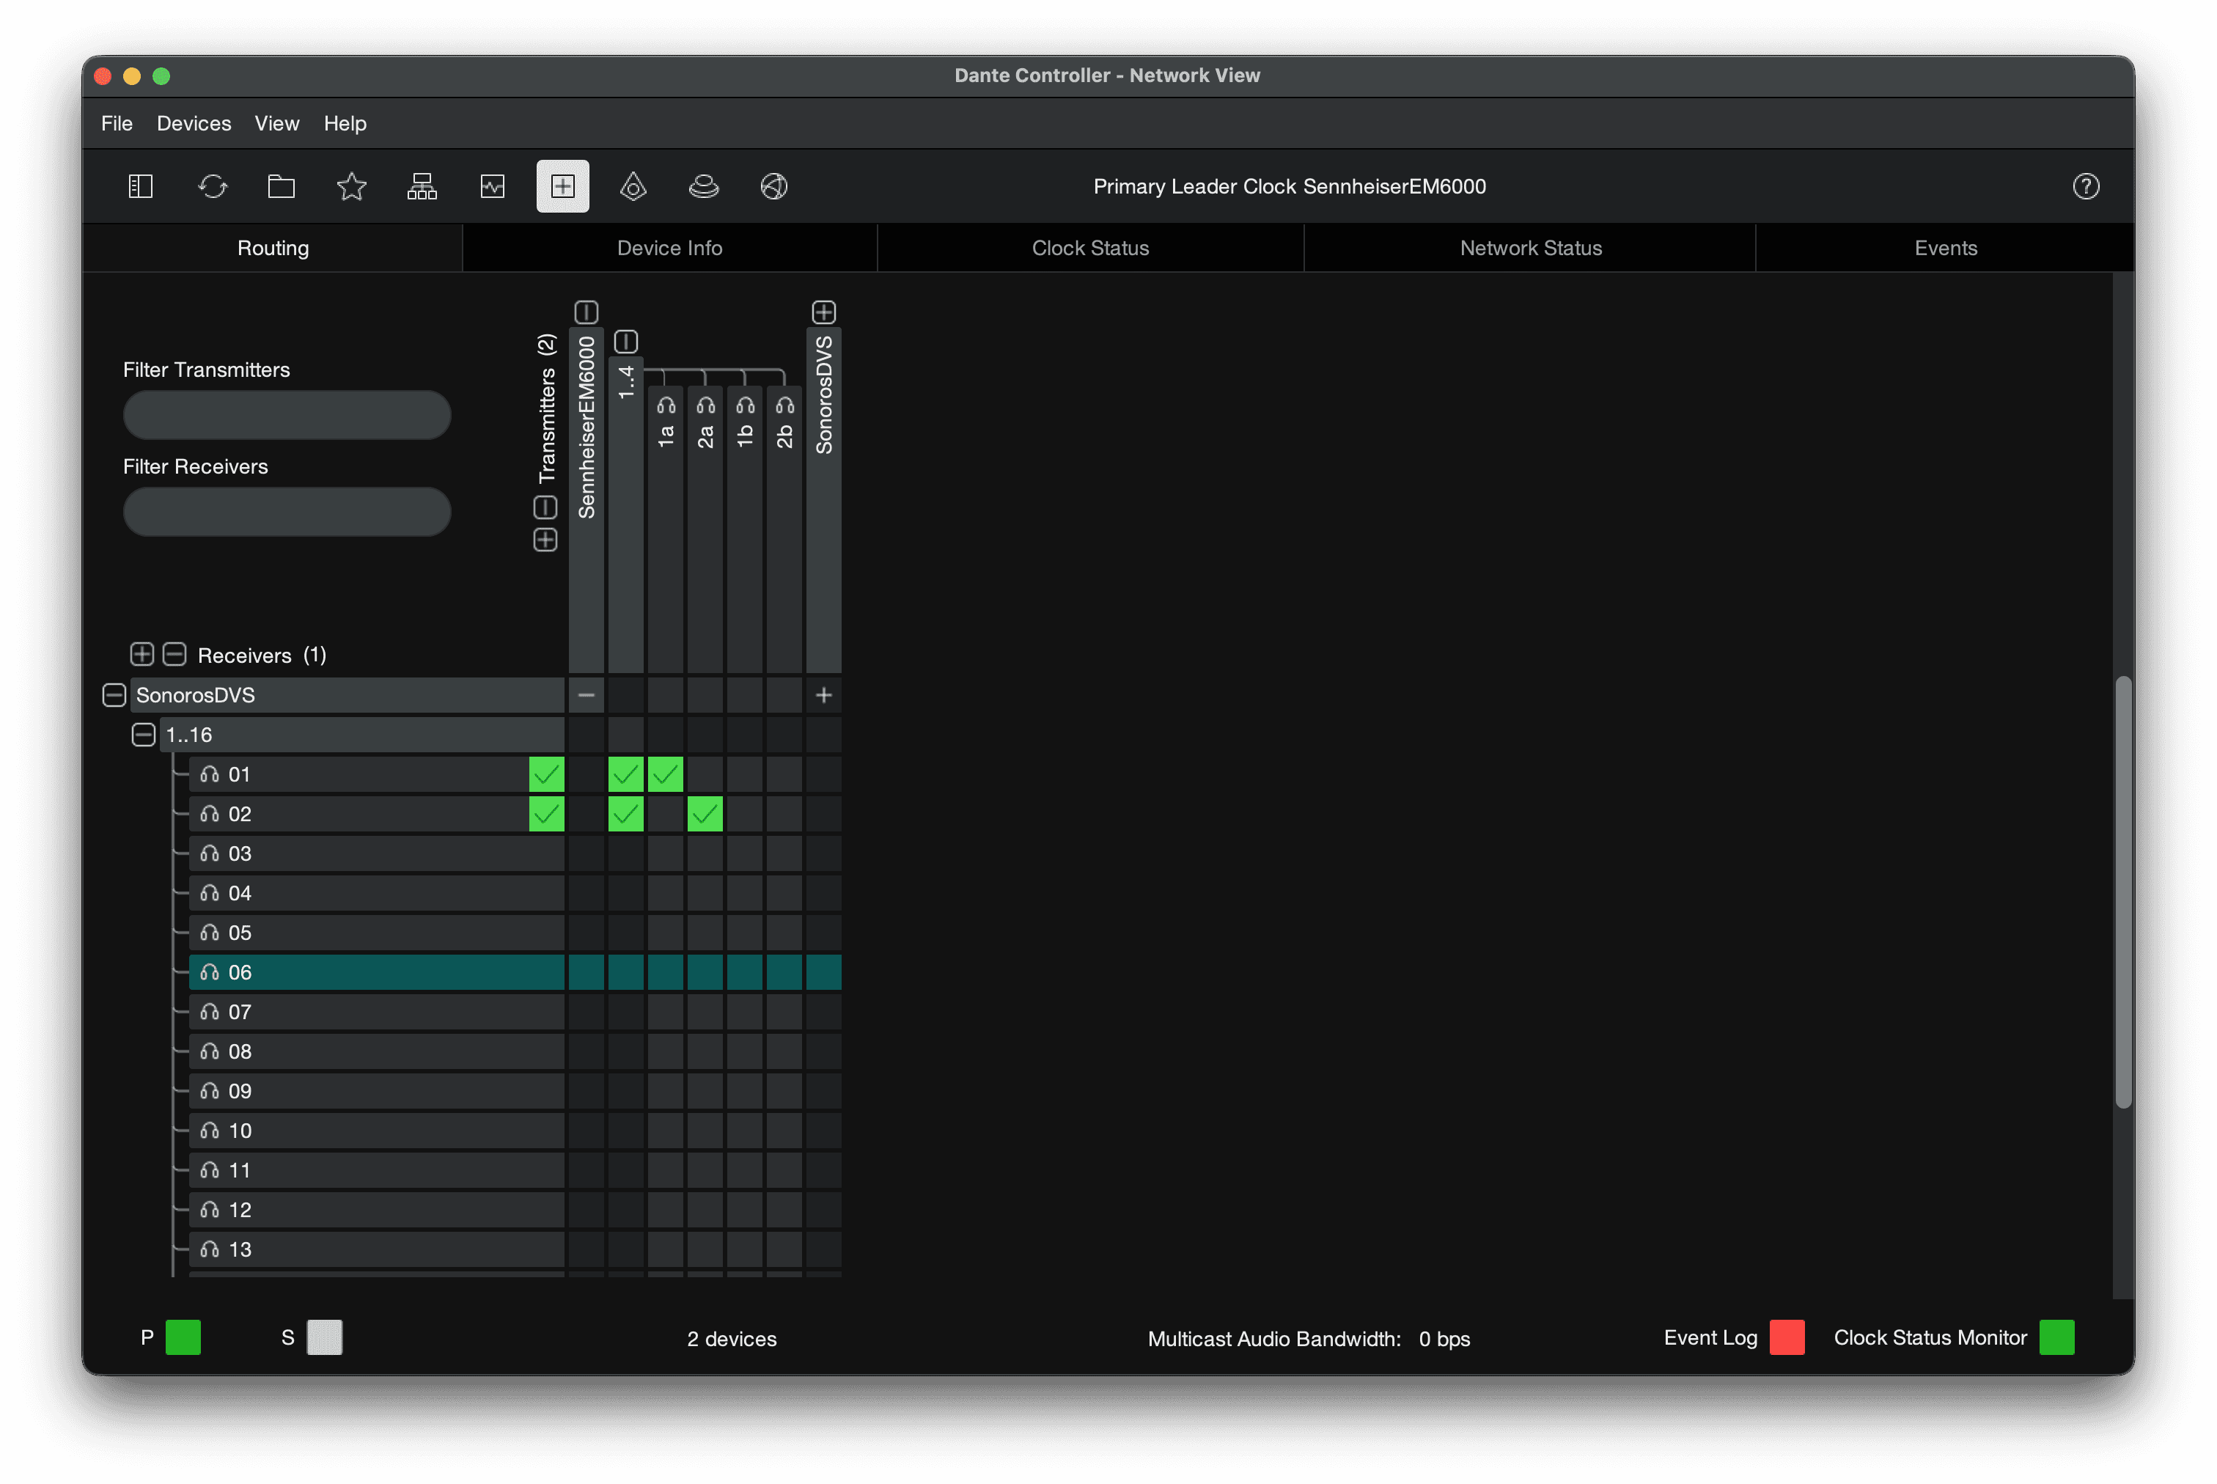Subscribe receiver channel 03 to transmitter 1a
2217x1484 pixels.
[x=665, y=855]
